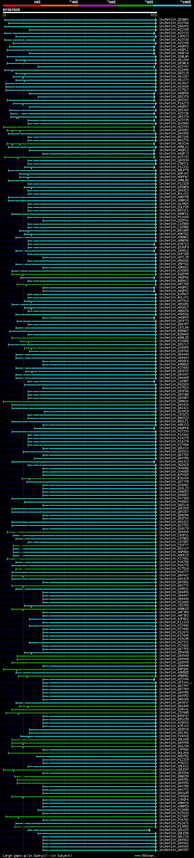Screen dimensions: 194x858
Task: Select label UniRef100_P08221
Action: (174, 763)
